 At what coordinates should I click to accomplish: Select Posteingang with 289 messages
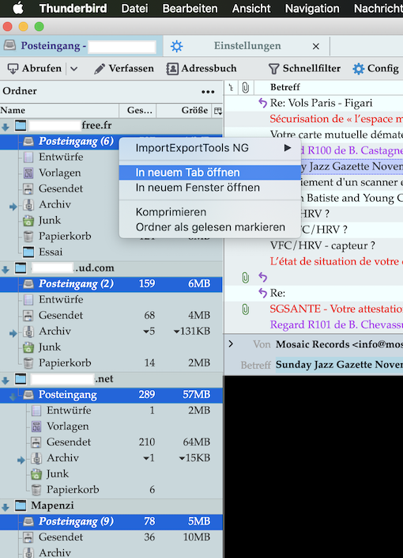[111, 395]
